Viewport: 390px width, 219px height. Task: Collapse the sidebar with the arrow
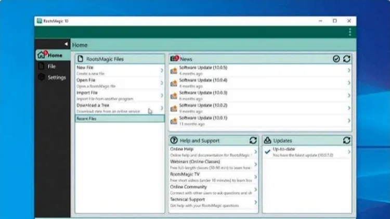tap(66, 44)
